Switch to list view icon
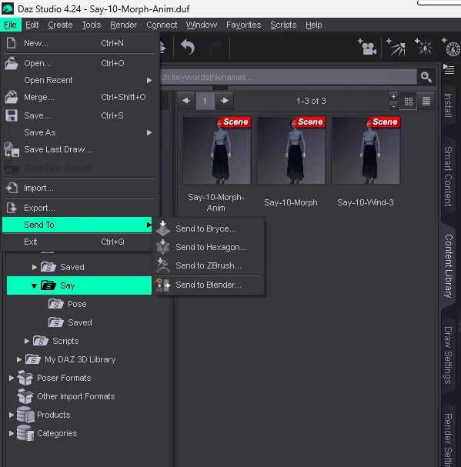This screenshot has height=467, width=461. [426, 102]
